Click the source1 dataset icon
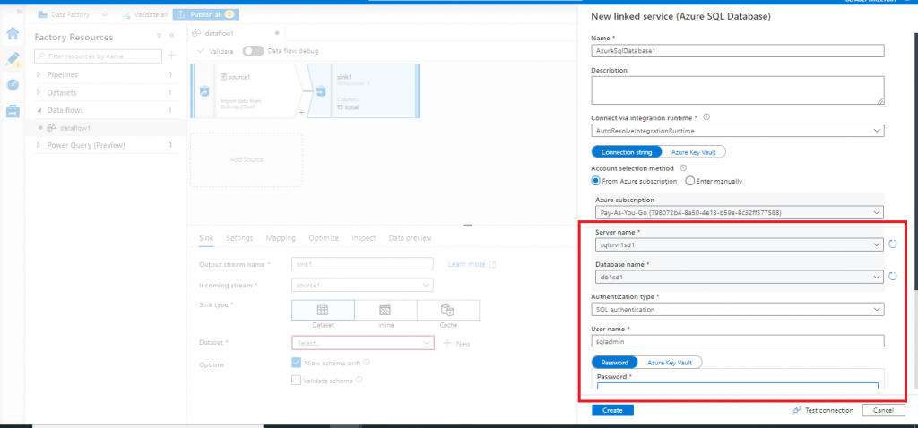 coord(223,77)
